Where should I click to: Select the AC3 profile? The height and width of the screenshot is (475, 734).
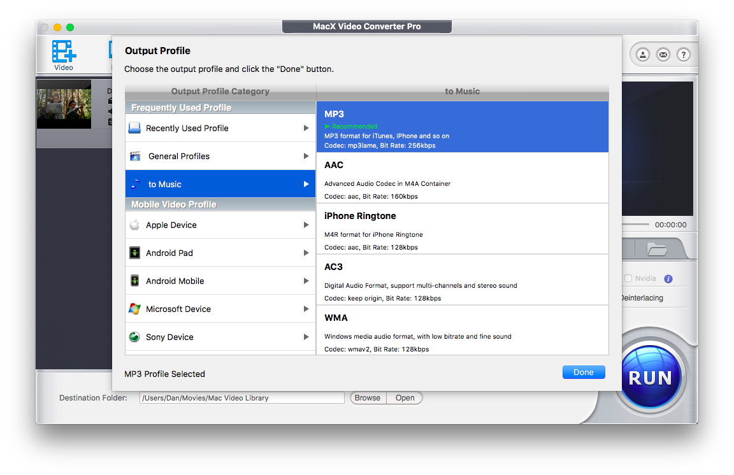(463, 280)
